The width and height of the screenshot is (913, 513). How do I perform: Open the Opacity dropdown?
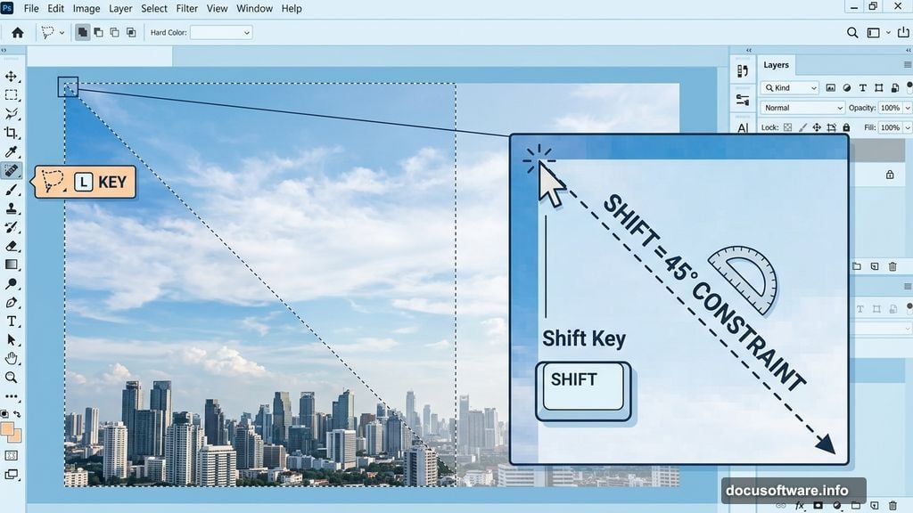tap(908, 107)
